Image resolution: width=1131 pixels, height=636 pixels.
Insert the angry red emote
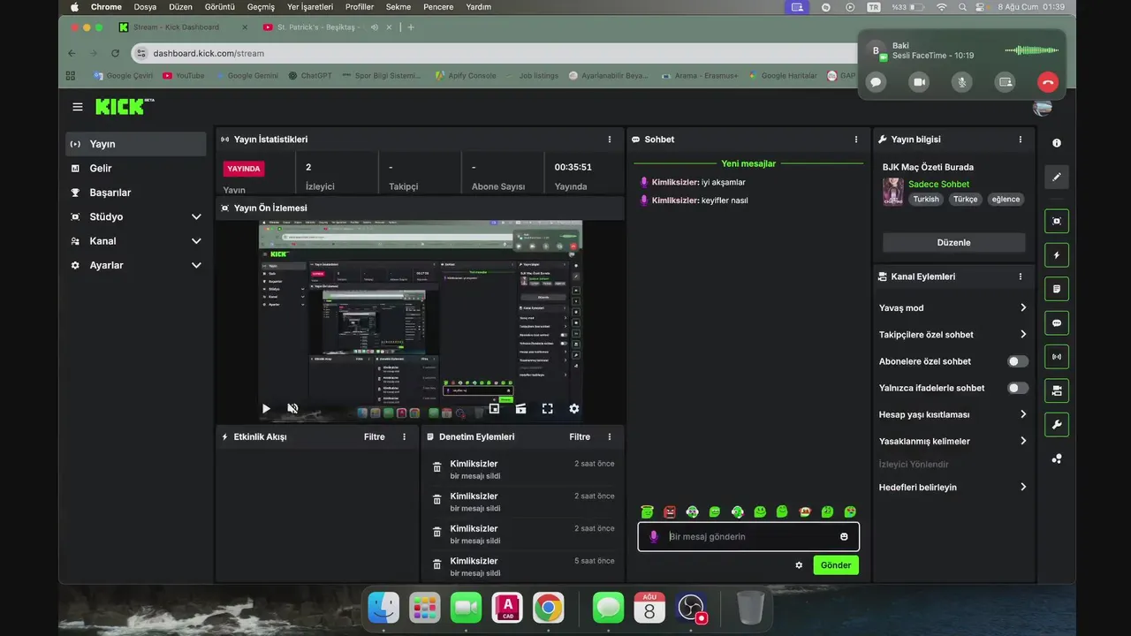(670, 511)
